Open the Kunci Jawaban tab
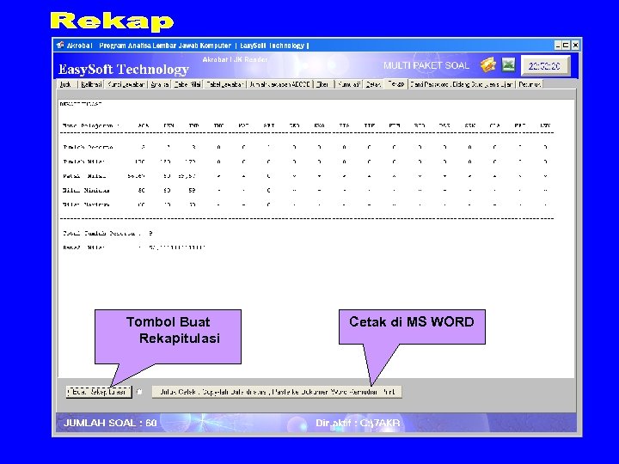Viewport: 619px width, 464px height. [x=126, y=84]
